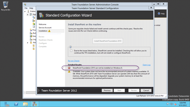Click left arrow of console tree scrollbar
The image size is (190, 107).
(25, 92)
